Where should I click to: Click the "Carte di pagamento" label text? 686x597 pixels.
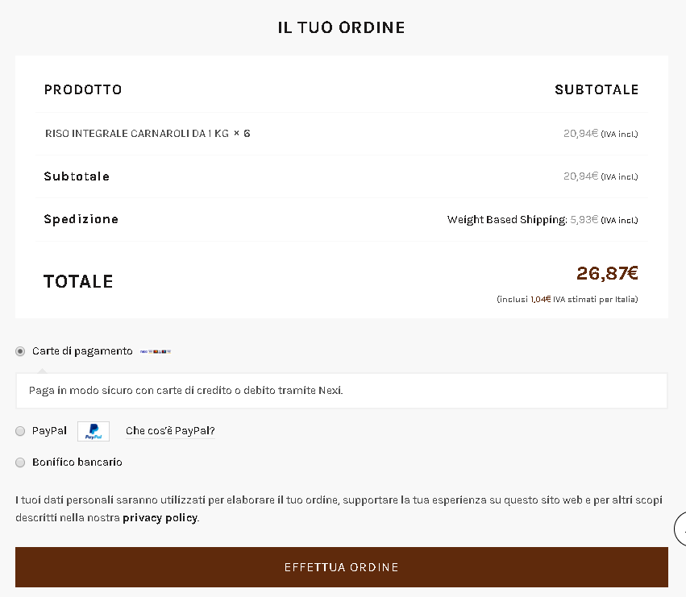point(82,351)
